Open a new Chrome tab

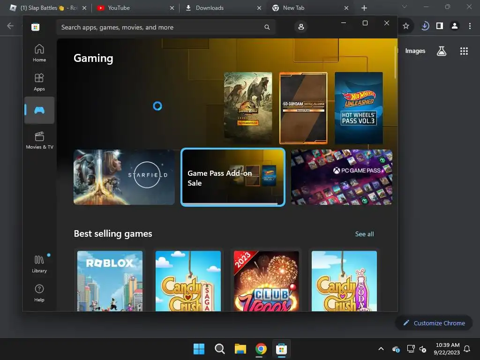(364, 8)
